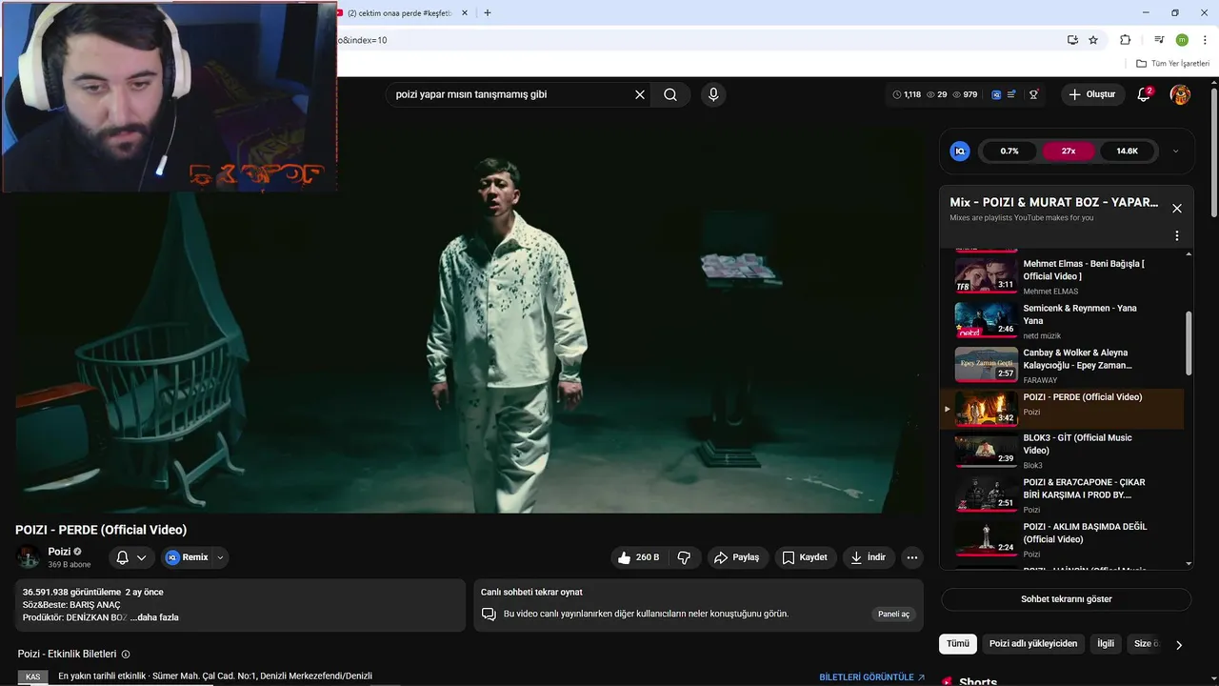Viewport: 1219px width, 686px height.
Task: Play 'POIZI - AKLIM BAŞIMDA DEĞİL' from the mix
Action: tap(1062, 539)
